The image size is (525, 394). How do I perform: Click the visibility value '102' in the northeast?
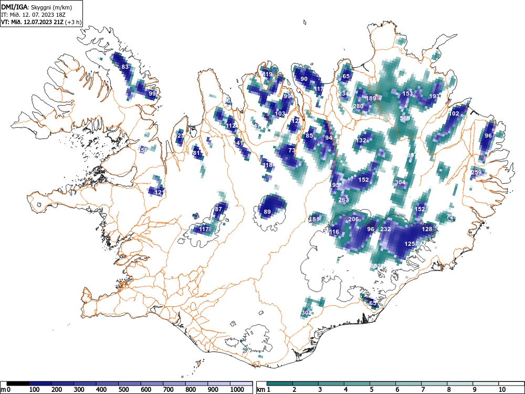click(x=454, y=113)
